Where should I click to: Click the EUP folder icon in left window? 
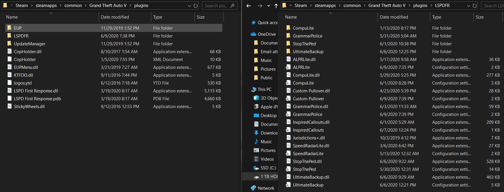coord(9,28)
